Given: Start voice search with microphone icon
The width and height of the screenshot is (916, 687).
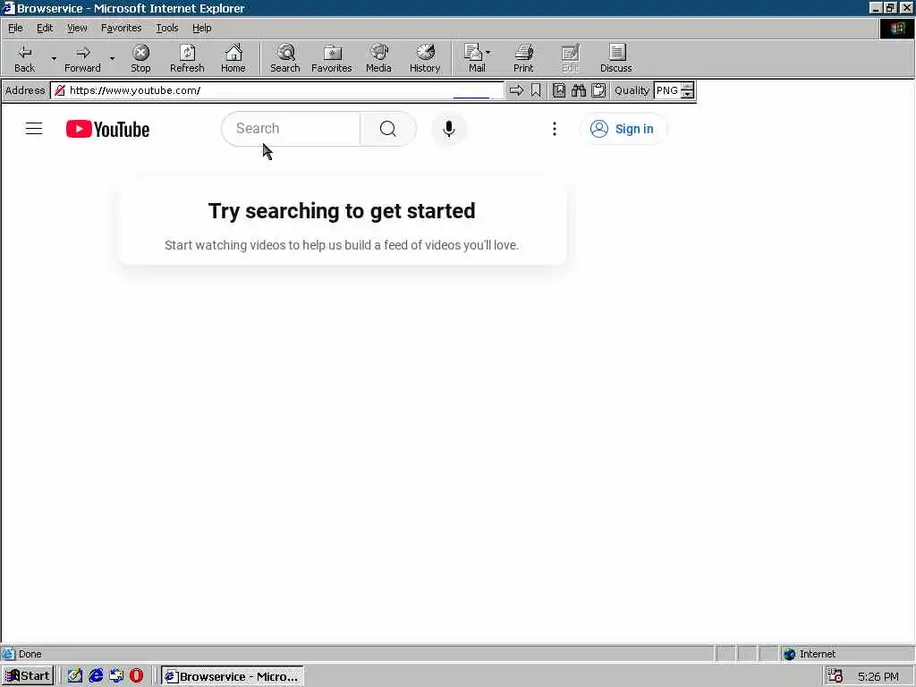Looking at the screenshot, I should coord(449,129).
